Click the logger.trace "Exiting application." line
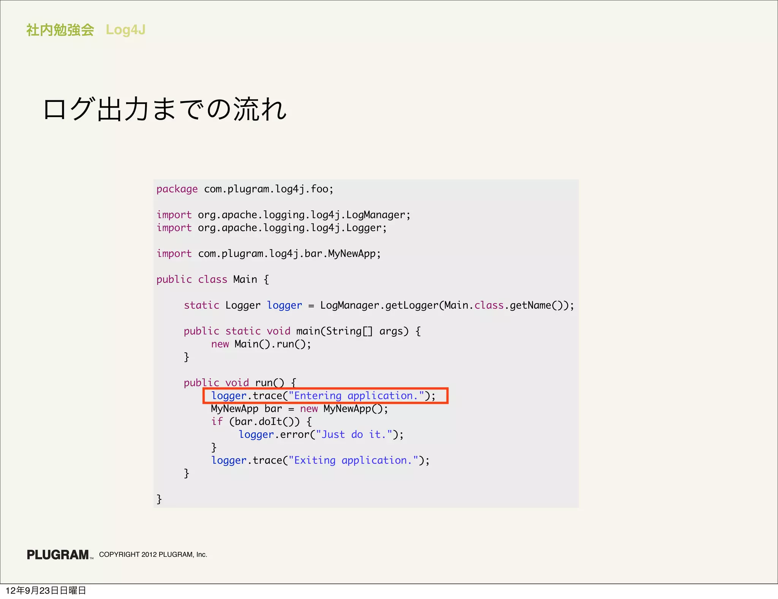This screenshot has height=599, width=778. pyautogui.click(x=320, y=460)
